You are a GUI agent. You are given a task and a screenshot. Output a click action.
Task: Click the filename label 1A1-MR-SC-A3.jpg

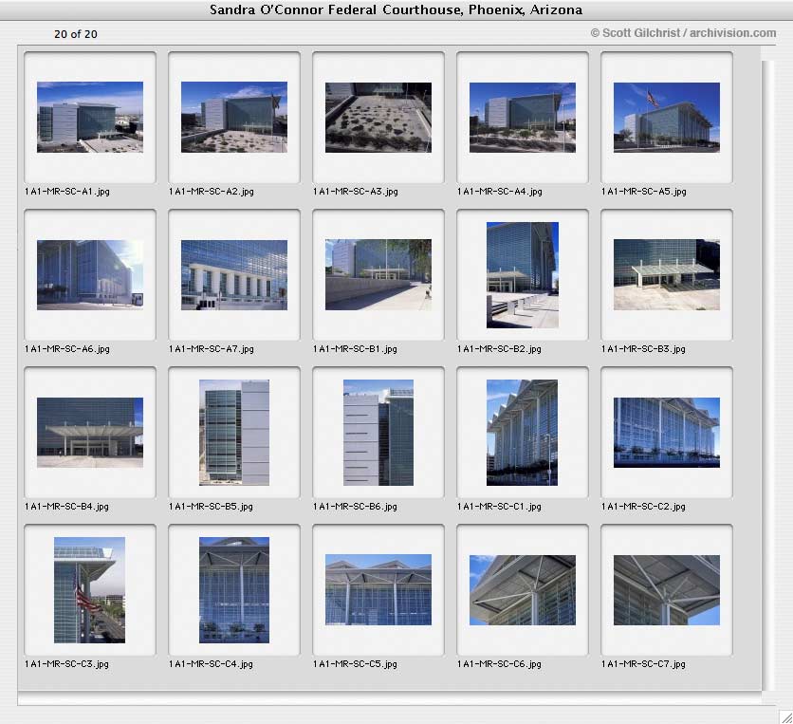[356, 192]
